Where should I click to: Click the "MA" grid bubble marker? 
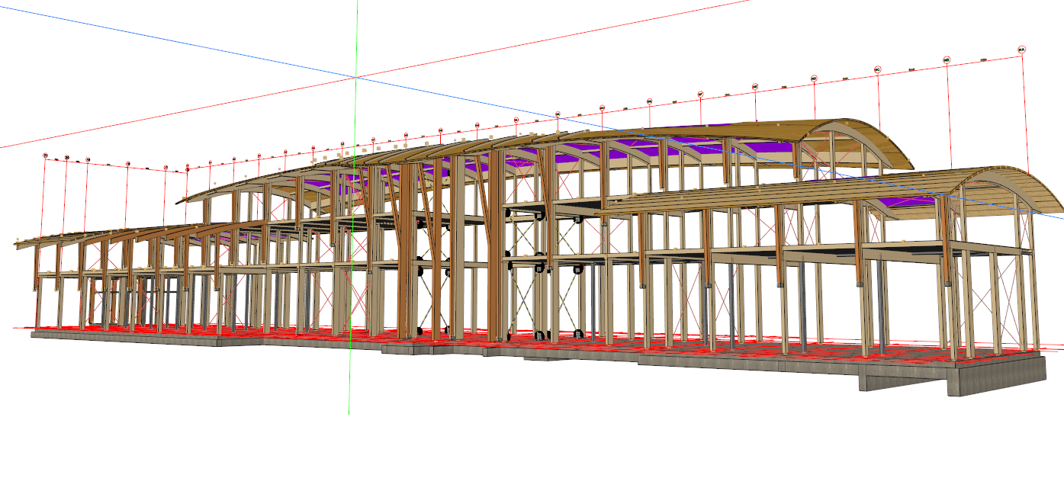1022,50
